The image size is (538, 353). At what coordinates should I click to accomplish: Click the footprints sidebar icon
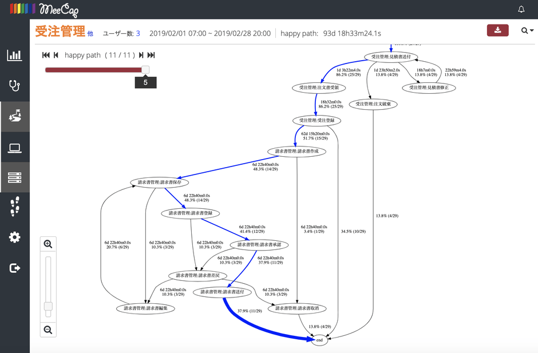[x=14, y=207]
